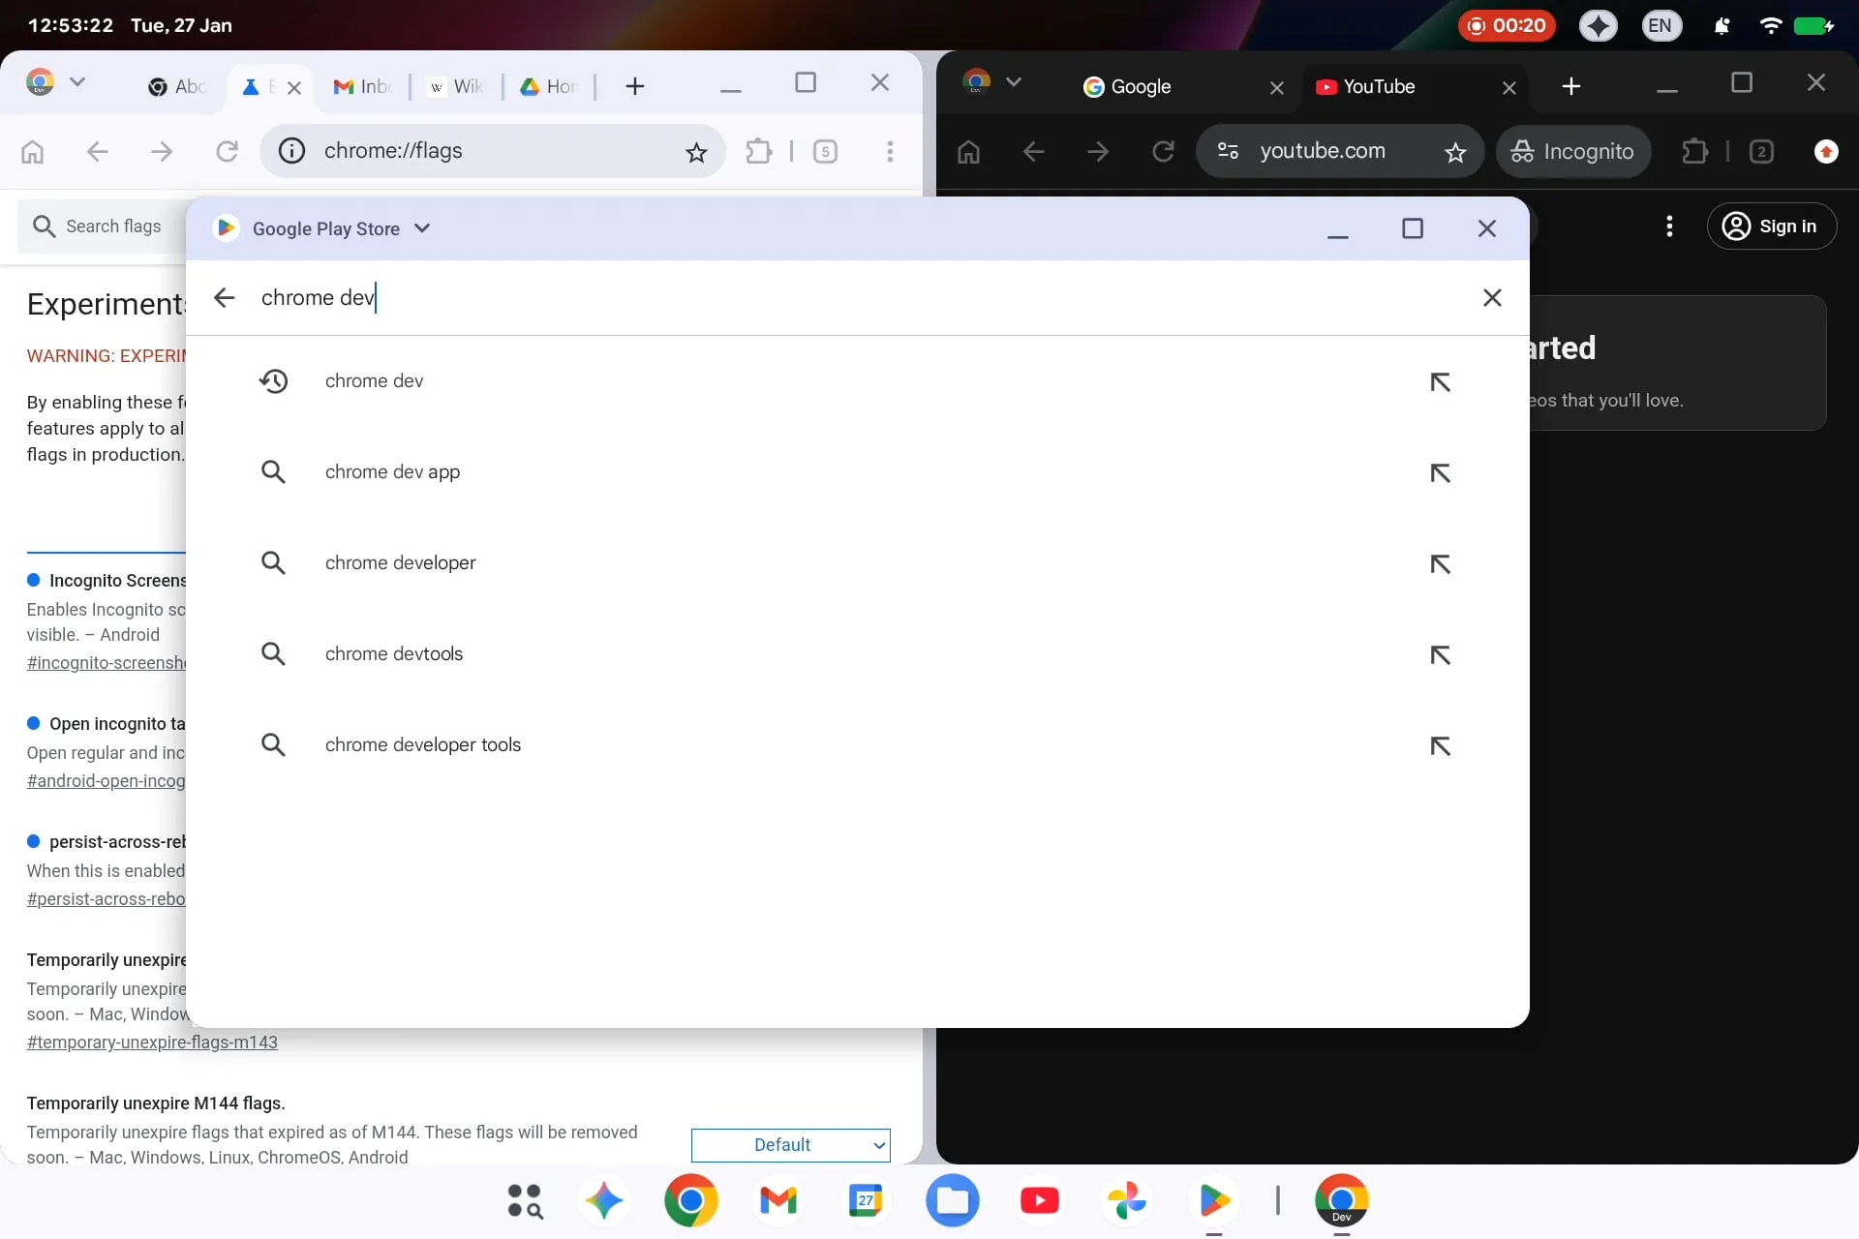Viewport: 1859px width, 1239px height.
Task: Open the three-dot menu in the incognito window
Action: [1670, 226]
